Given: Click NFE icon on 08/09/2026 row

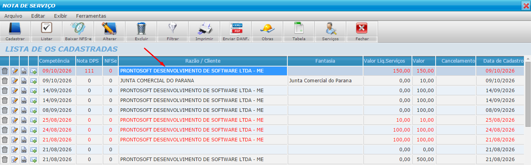Looking at the screenshot, I should point(24,110).
